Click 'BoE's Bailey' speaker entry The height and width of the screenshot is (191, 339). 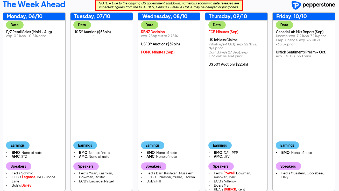tap(22, 186)
